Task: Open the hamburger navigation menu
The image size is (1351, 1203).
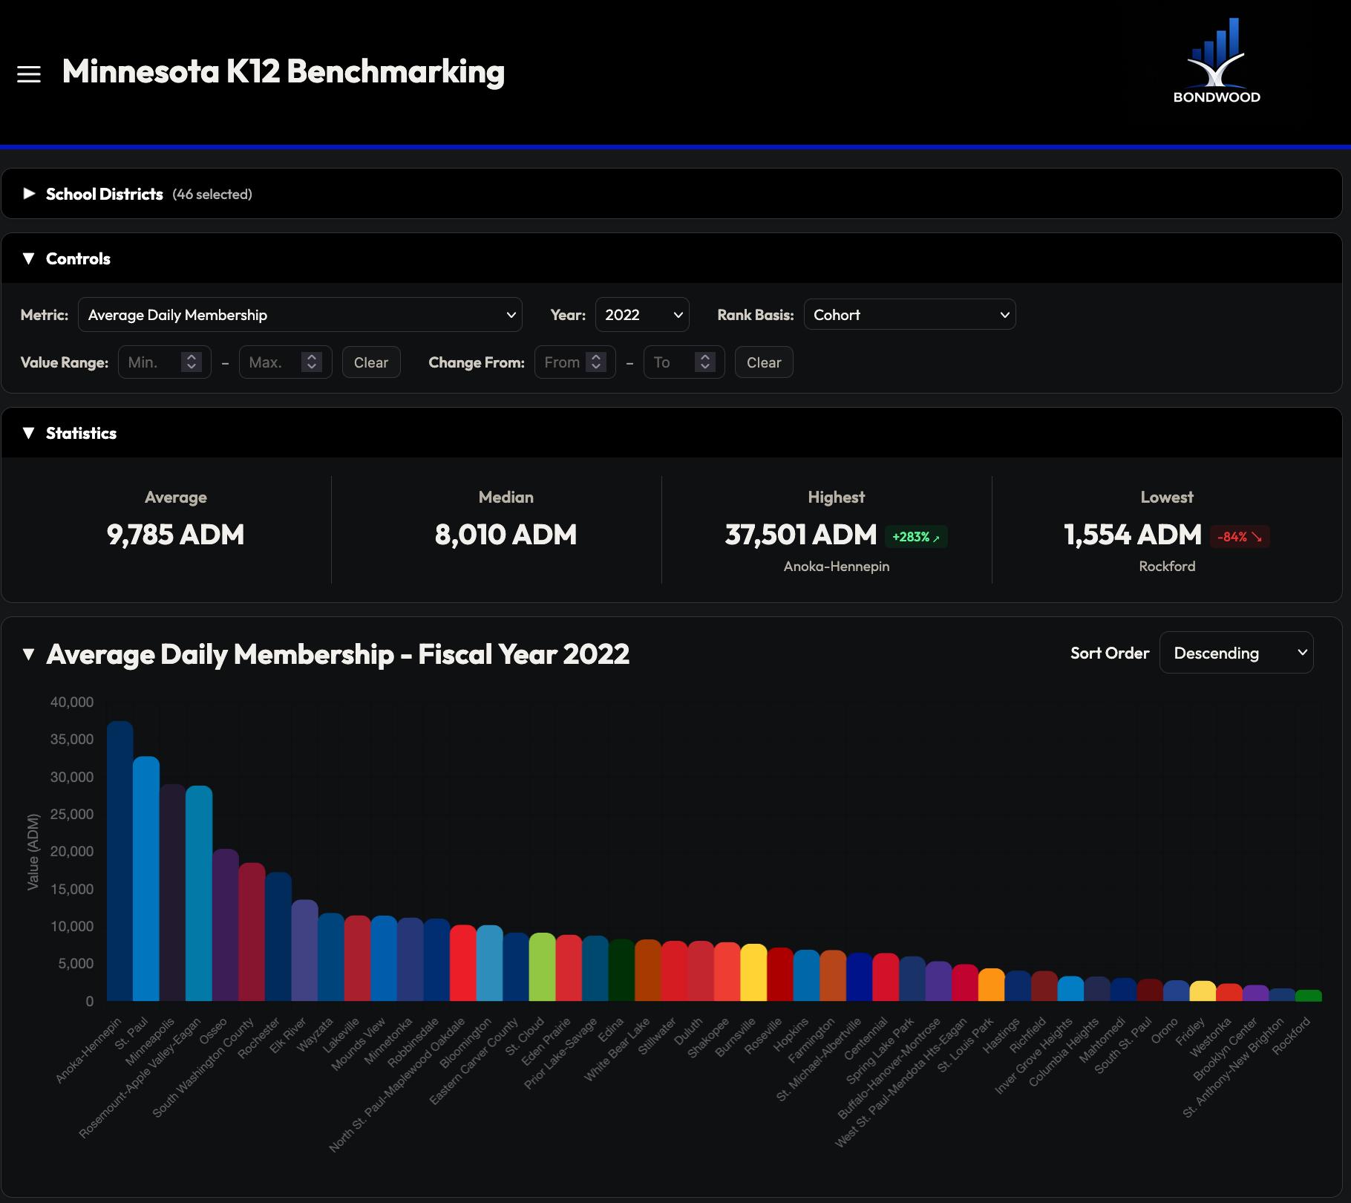Action: coord(29,74)
